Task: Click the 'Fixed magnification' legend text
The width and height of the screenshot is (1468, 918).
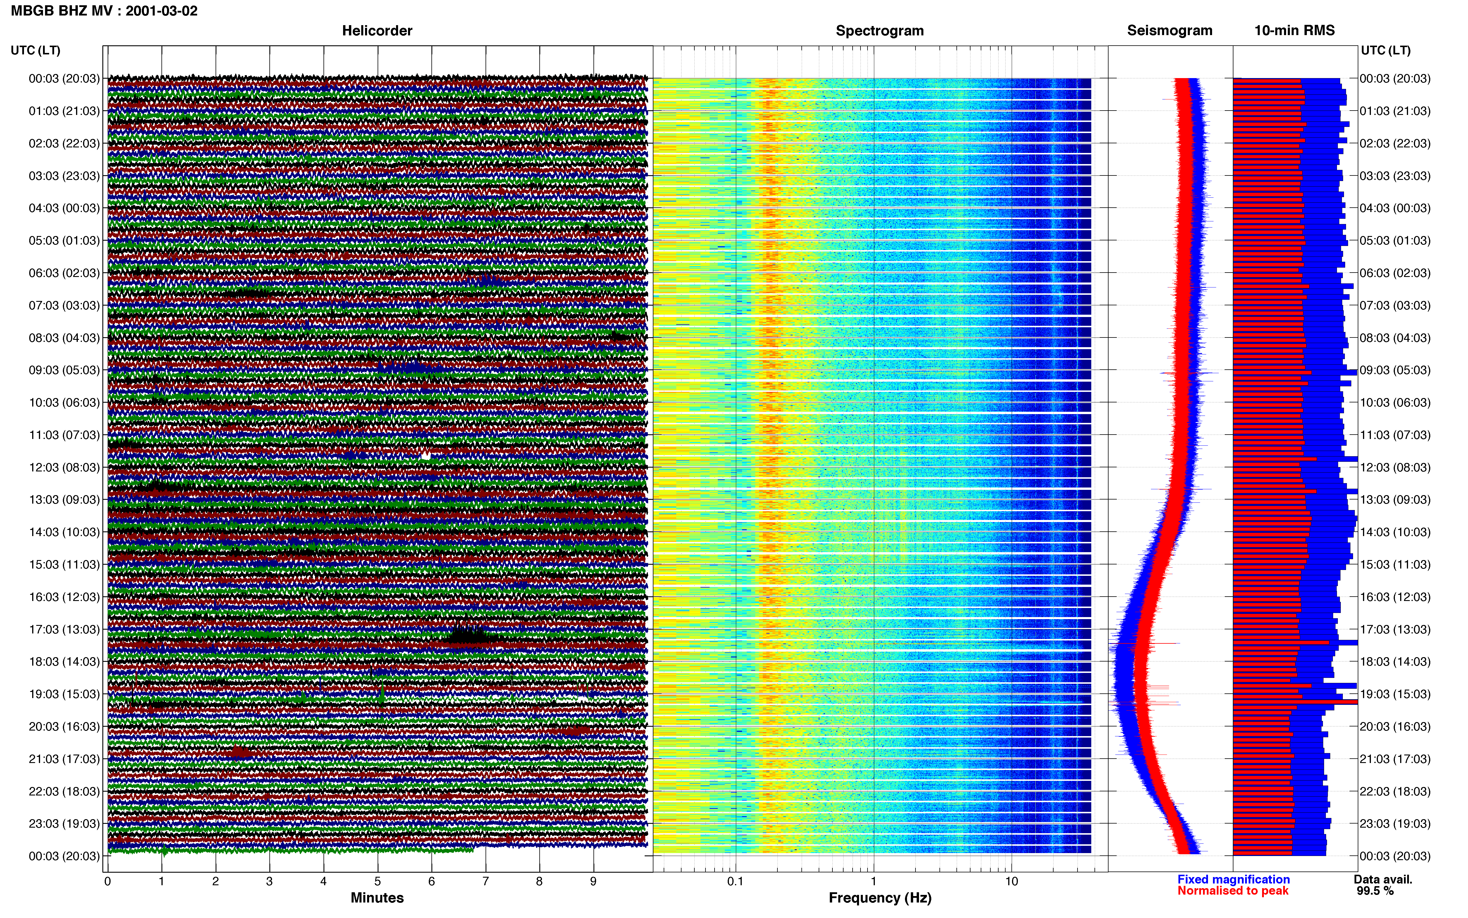Action: pos(1233,879)
